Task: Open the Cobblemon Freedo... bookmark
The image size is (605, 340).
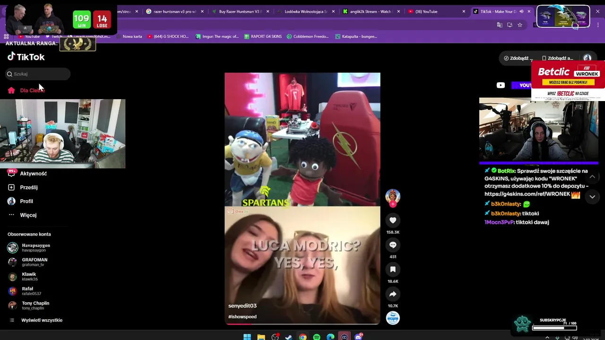Action: [308, 36]
